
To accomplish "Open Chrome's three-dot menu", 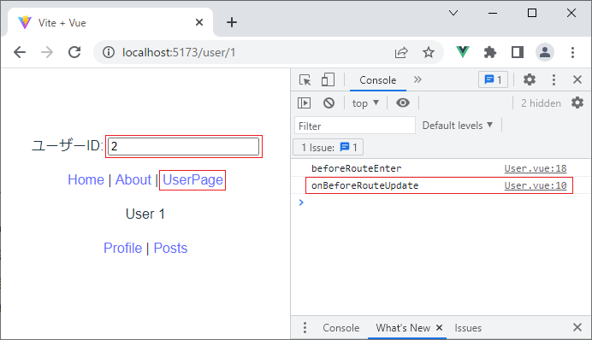I will click(x=572, y=52).
